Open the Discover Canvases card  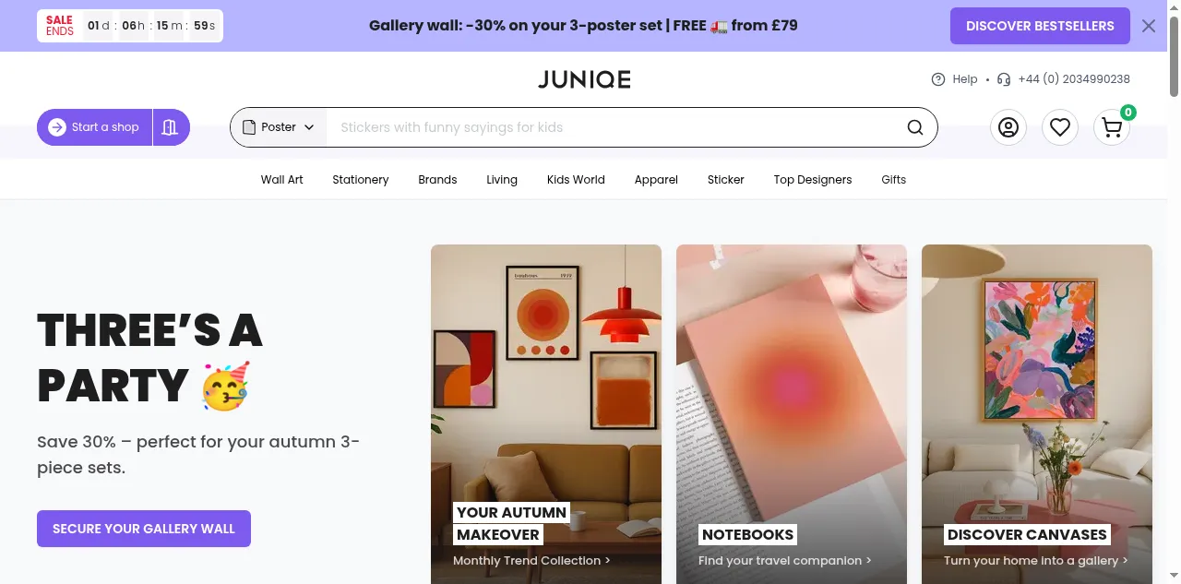coord(1037,414)
